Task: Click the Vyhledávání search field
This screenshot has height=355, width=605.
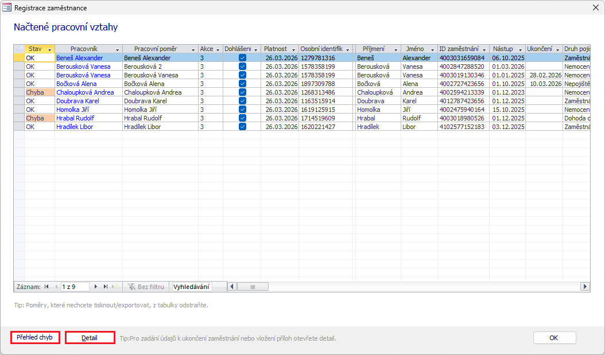Action: (192, 286)
